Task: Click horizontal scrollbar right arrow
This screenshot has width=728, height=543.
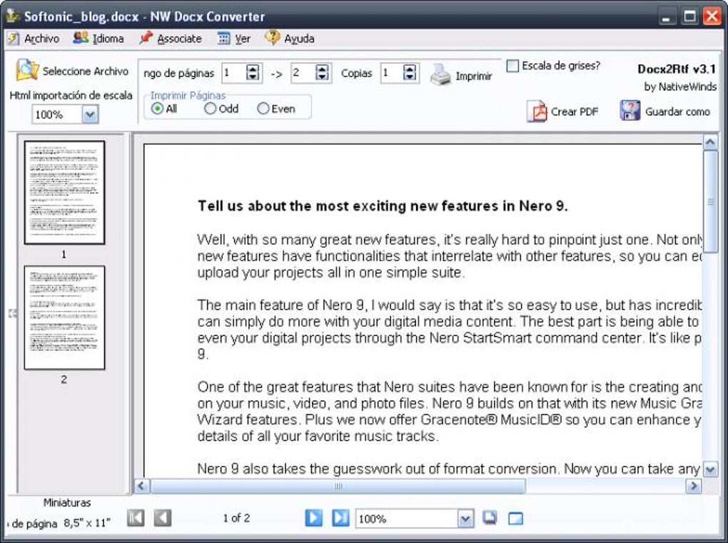Action: [694, 486]
